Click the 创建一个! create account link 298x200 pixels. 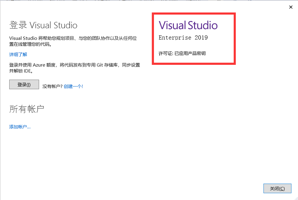pos(73,86)
